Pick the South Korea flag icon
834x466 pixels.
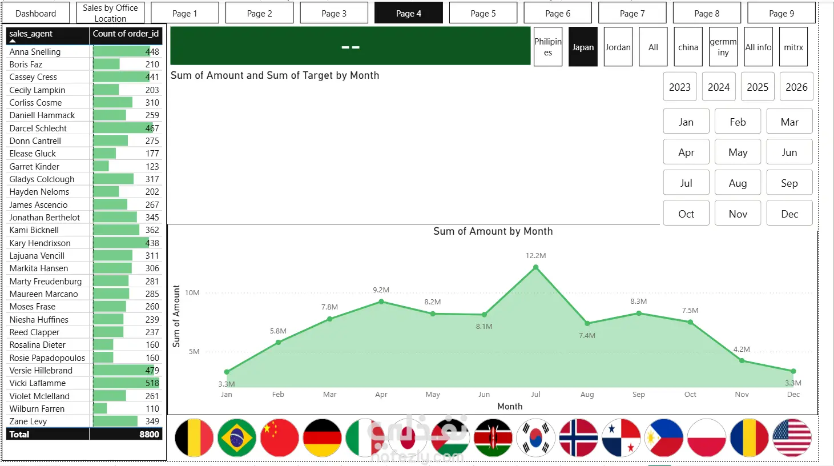click(x=536, y=438)
